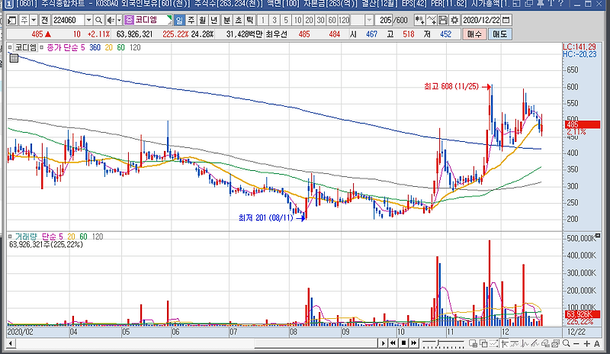Open the chart settings gear icon
The height and width of the screenshot is (354, 610).
(x=454, y=20)
